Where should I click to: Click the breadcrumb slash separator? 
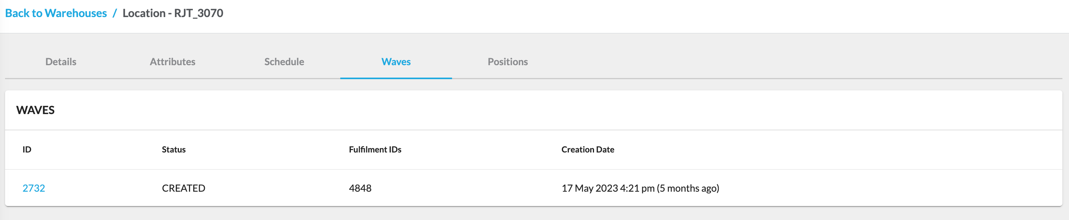tap(114, 13)
